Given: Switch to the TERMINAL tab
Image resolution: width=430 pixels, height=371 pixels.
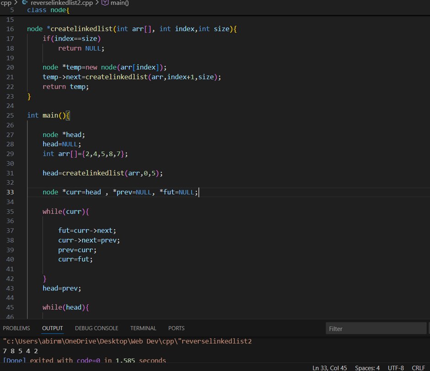Looking at the screenshot, I should click(x=143, y=328).
